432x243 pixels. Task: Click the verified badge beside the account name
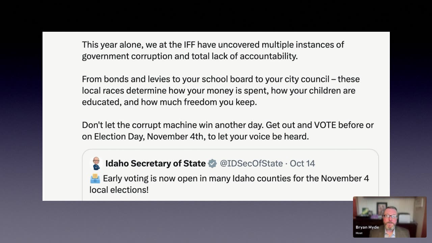(x=212, y=164)
